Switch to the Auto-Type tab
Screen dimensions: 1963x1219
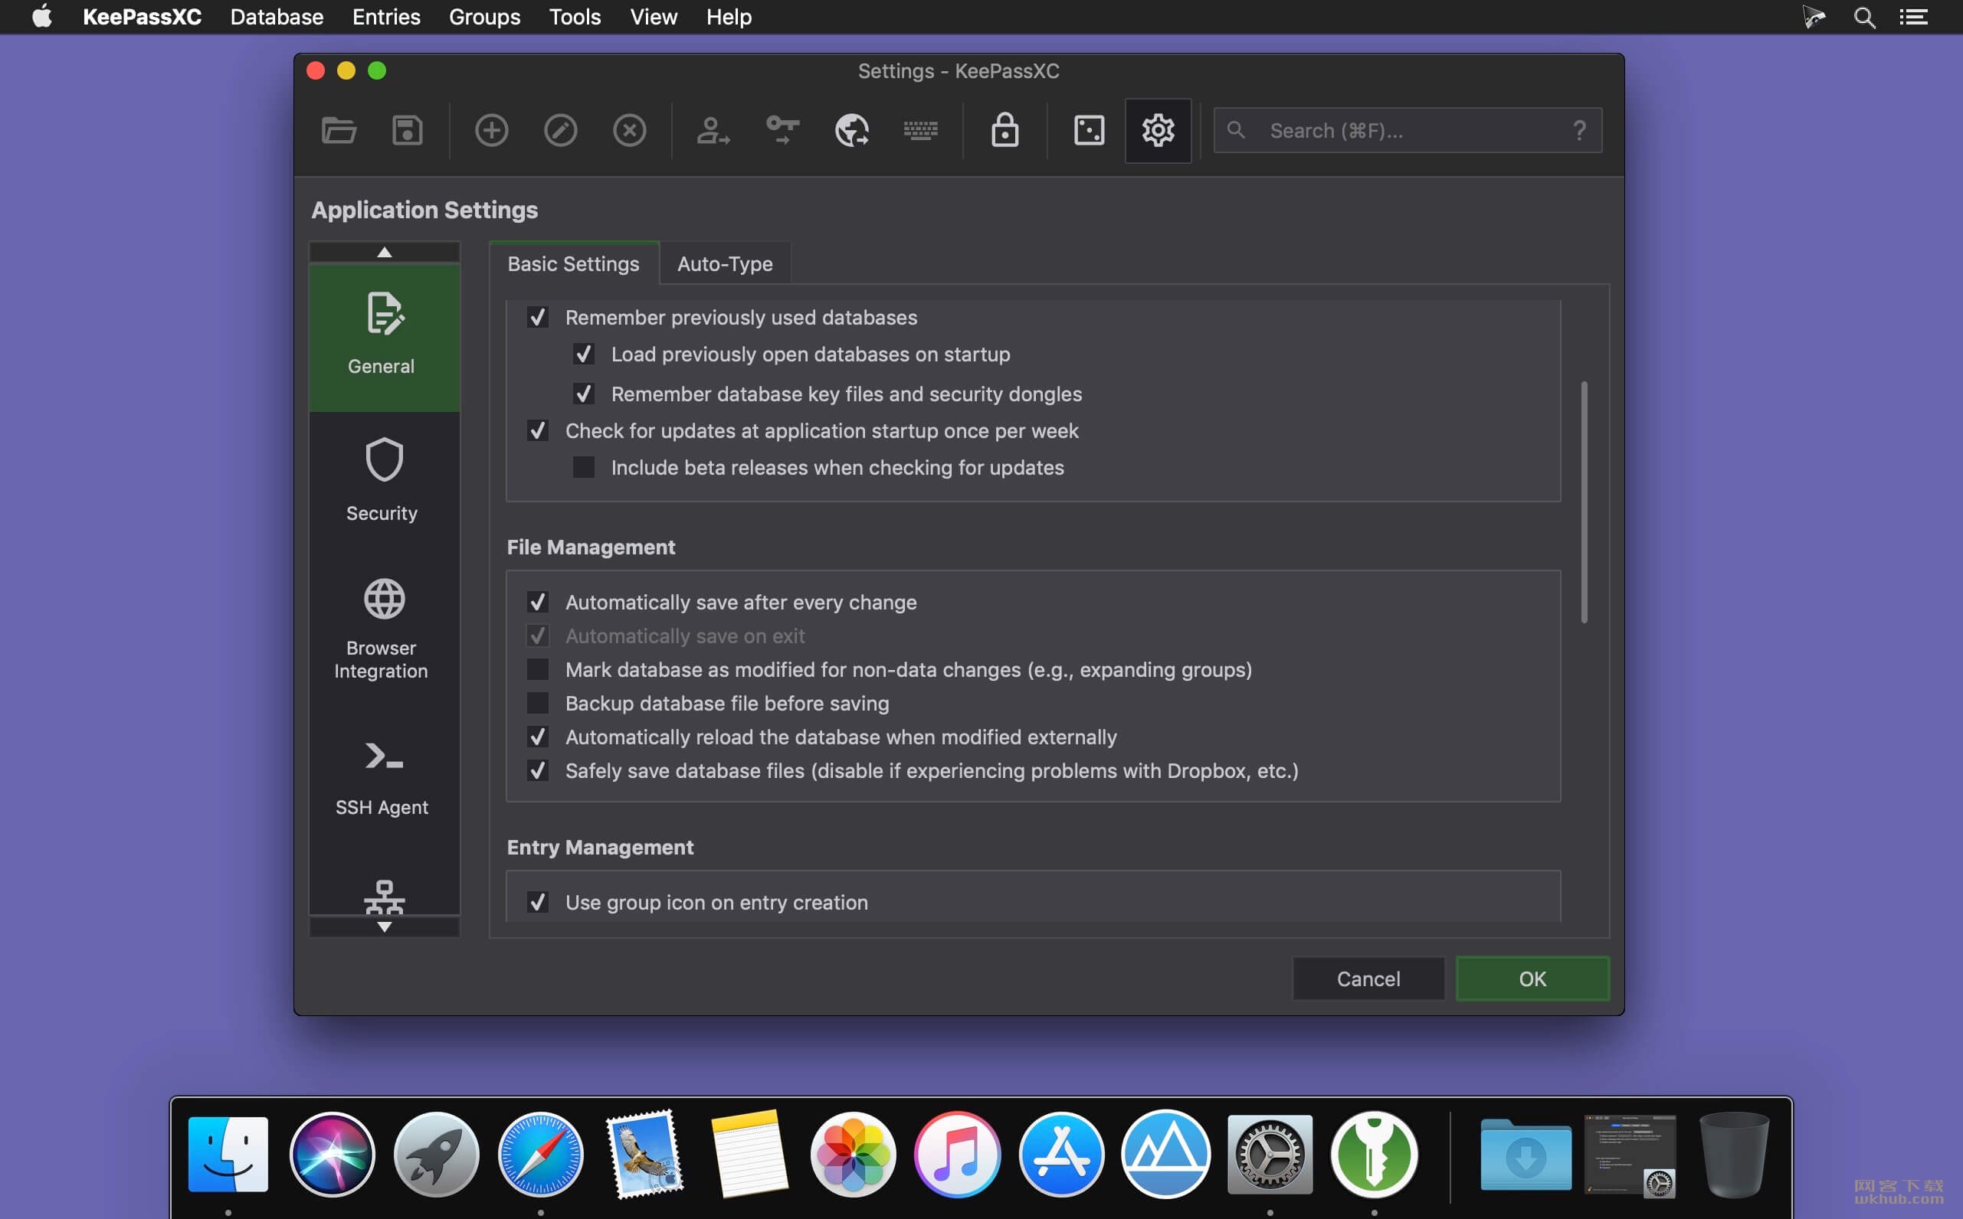click(724, 263)
